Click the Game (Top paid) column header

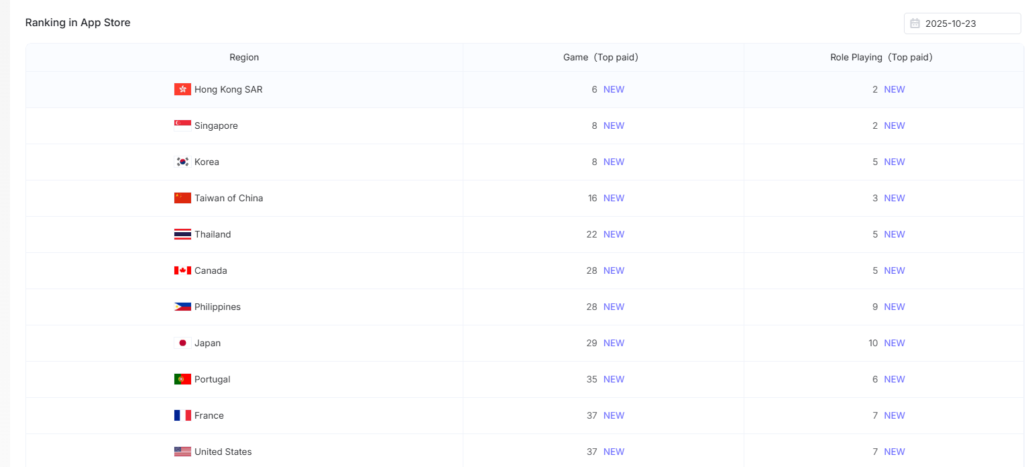tap(602, 57)
